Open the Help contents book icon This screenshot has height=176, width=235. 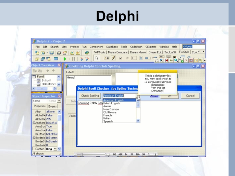tap(87, 53)
